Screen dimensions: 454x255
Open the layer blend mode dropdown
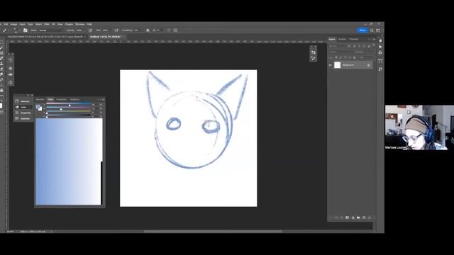point(340,52)
